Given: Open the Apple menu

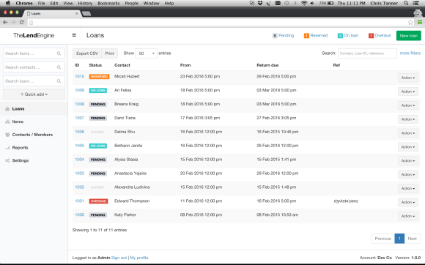Looking at the screenshot, I should point(8,3).
